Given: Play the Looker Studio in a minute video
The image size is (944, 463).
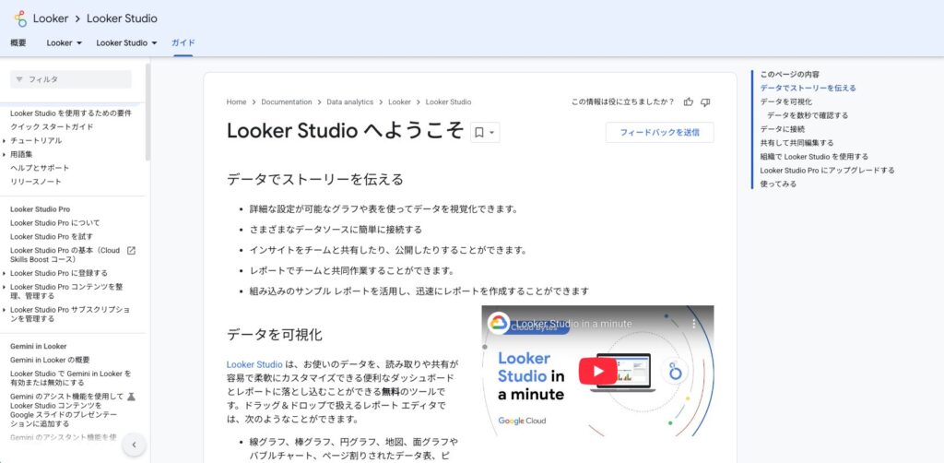Looking at the screenshot, I should click(x=597, y=371).
